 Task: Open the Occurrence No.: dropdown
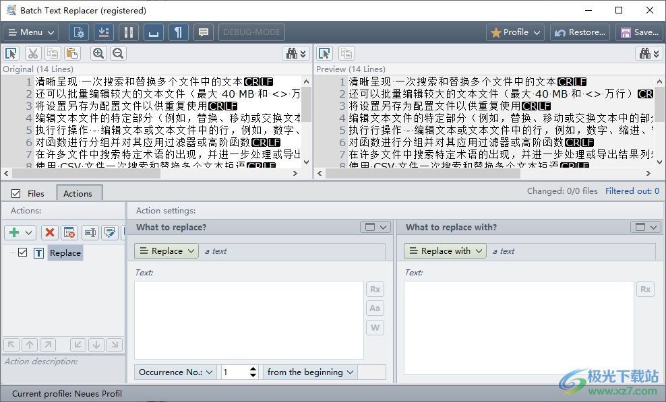coord(175,372)
